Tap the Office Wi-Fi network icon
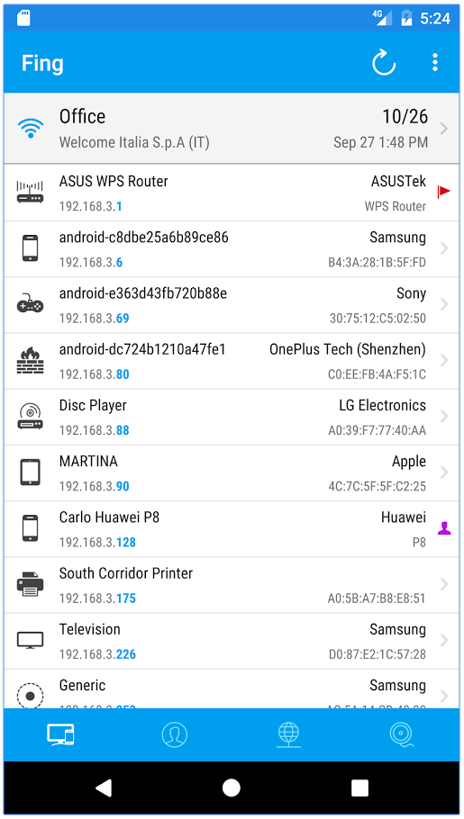464x819 pixels. point(31,128)
